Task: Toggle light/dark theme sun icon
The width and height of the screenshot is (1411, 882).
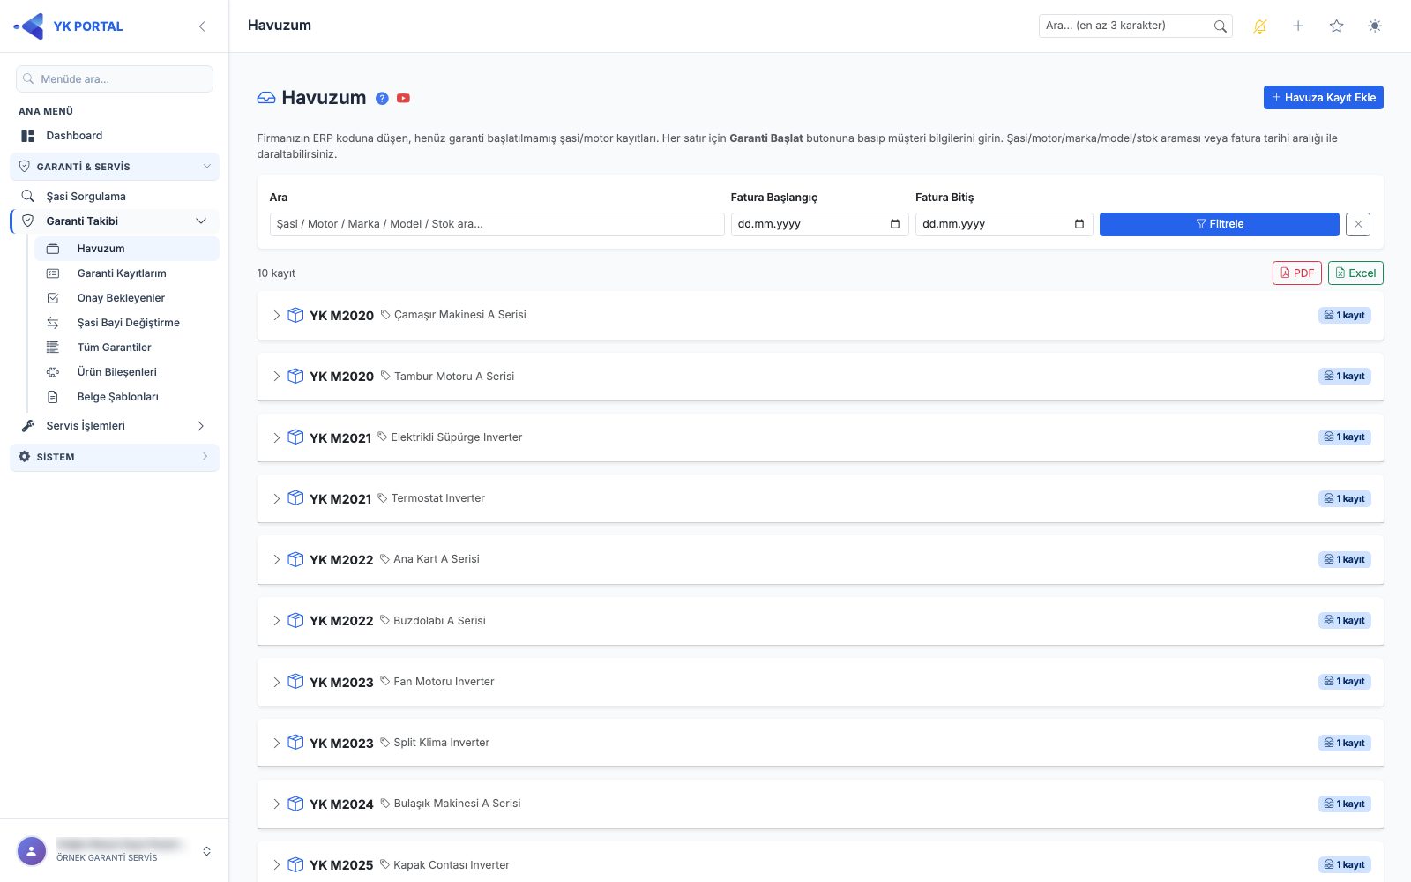Action: click(x=1375, y=26)
